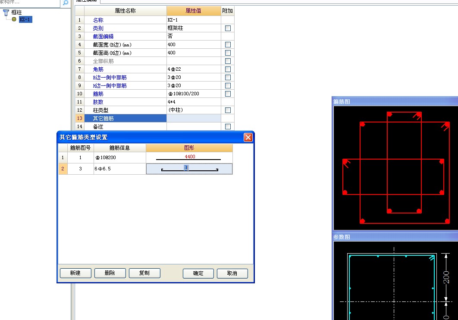Tick the 类别 row checkbox
458x320 pixels.
coord(228,28)
